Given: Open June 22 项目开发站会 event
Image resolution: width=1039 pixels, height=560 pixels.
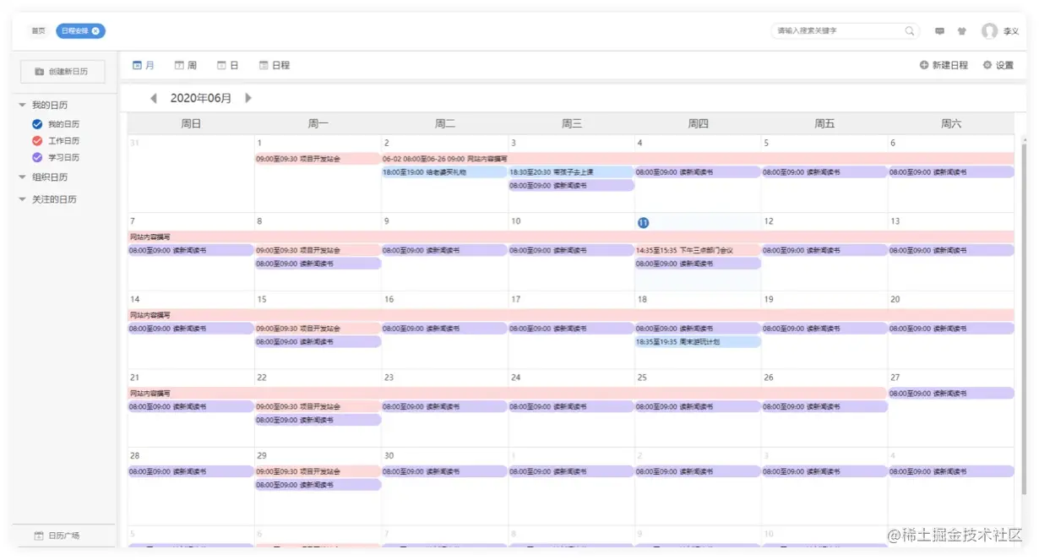Looking at the screenshot, I should (x=318, y=406).
